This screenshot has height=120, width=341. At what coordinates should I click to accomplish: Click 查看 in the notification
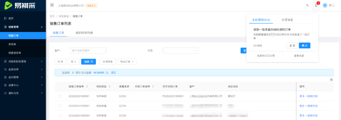292,46
